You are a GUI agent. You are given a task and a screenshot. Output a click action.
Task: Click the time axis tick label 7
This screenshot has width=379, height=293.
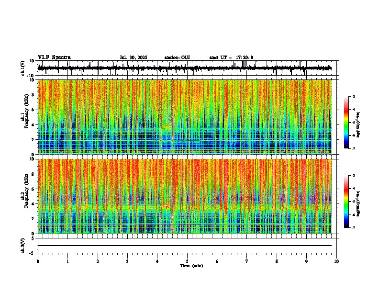coord(247,261)
